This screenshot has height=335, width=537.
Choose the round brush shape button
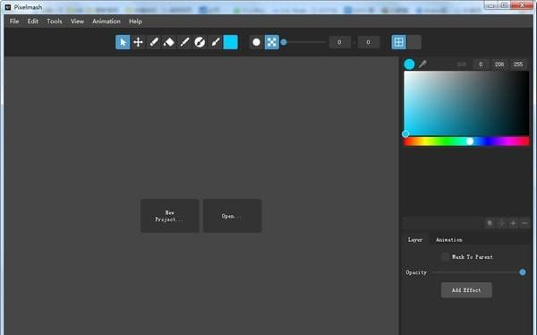[x=256, y=42]
